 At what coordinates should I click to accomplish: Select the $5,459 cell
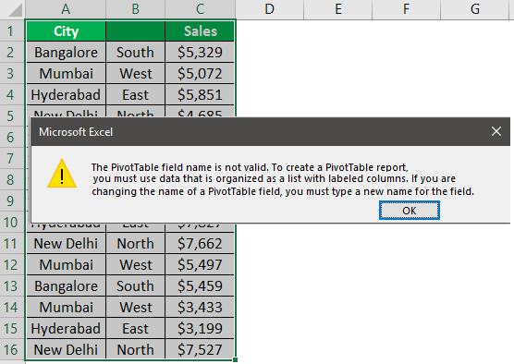click(200, 286)
